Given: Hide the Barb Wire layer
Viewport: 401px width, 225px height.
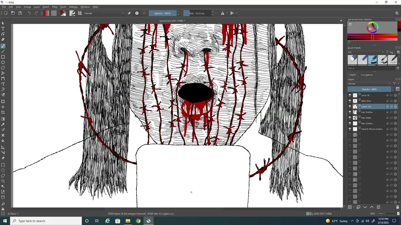Looking at the screenshot, I should pos(350,101).
